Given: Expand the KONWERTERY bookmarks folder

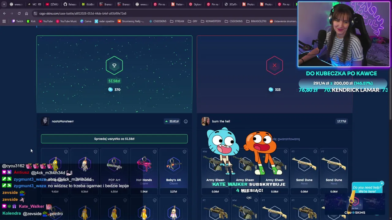Looking at the screenshot, I should pyautogui.click(x=211, y=21).
